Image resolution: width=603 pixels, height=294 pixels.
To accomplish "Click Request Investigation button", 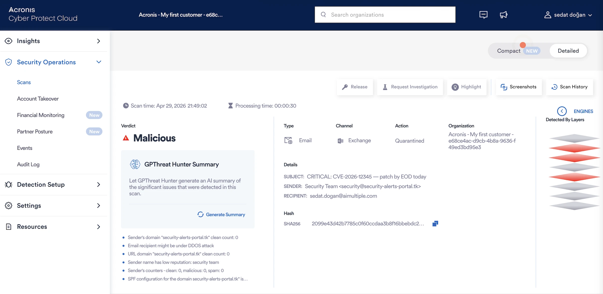I will coord(410,87).
